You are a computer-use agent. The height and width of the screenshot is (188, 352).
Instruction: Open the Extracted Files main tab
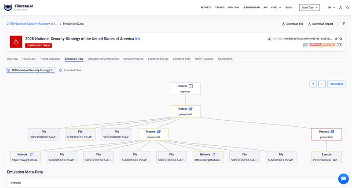point(182,59)
